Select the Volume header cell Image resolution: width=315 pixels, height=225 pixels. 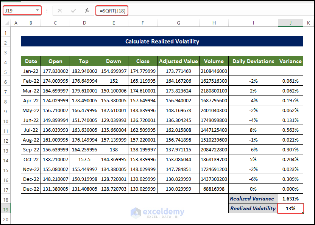[214, 61]
